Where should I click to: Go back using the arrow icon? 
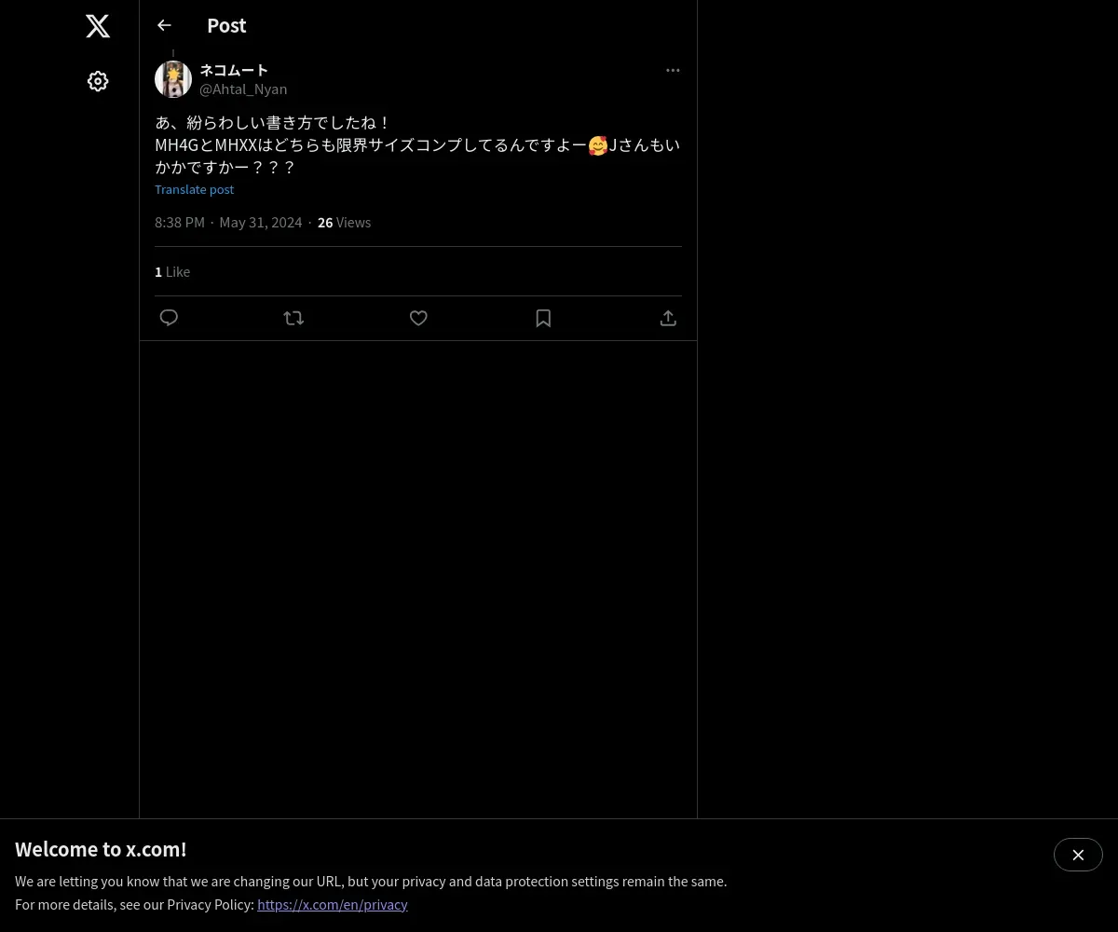tap(164, 25)
